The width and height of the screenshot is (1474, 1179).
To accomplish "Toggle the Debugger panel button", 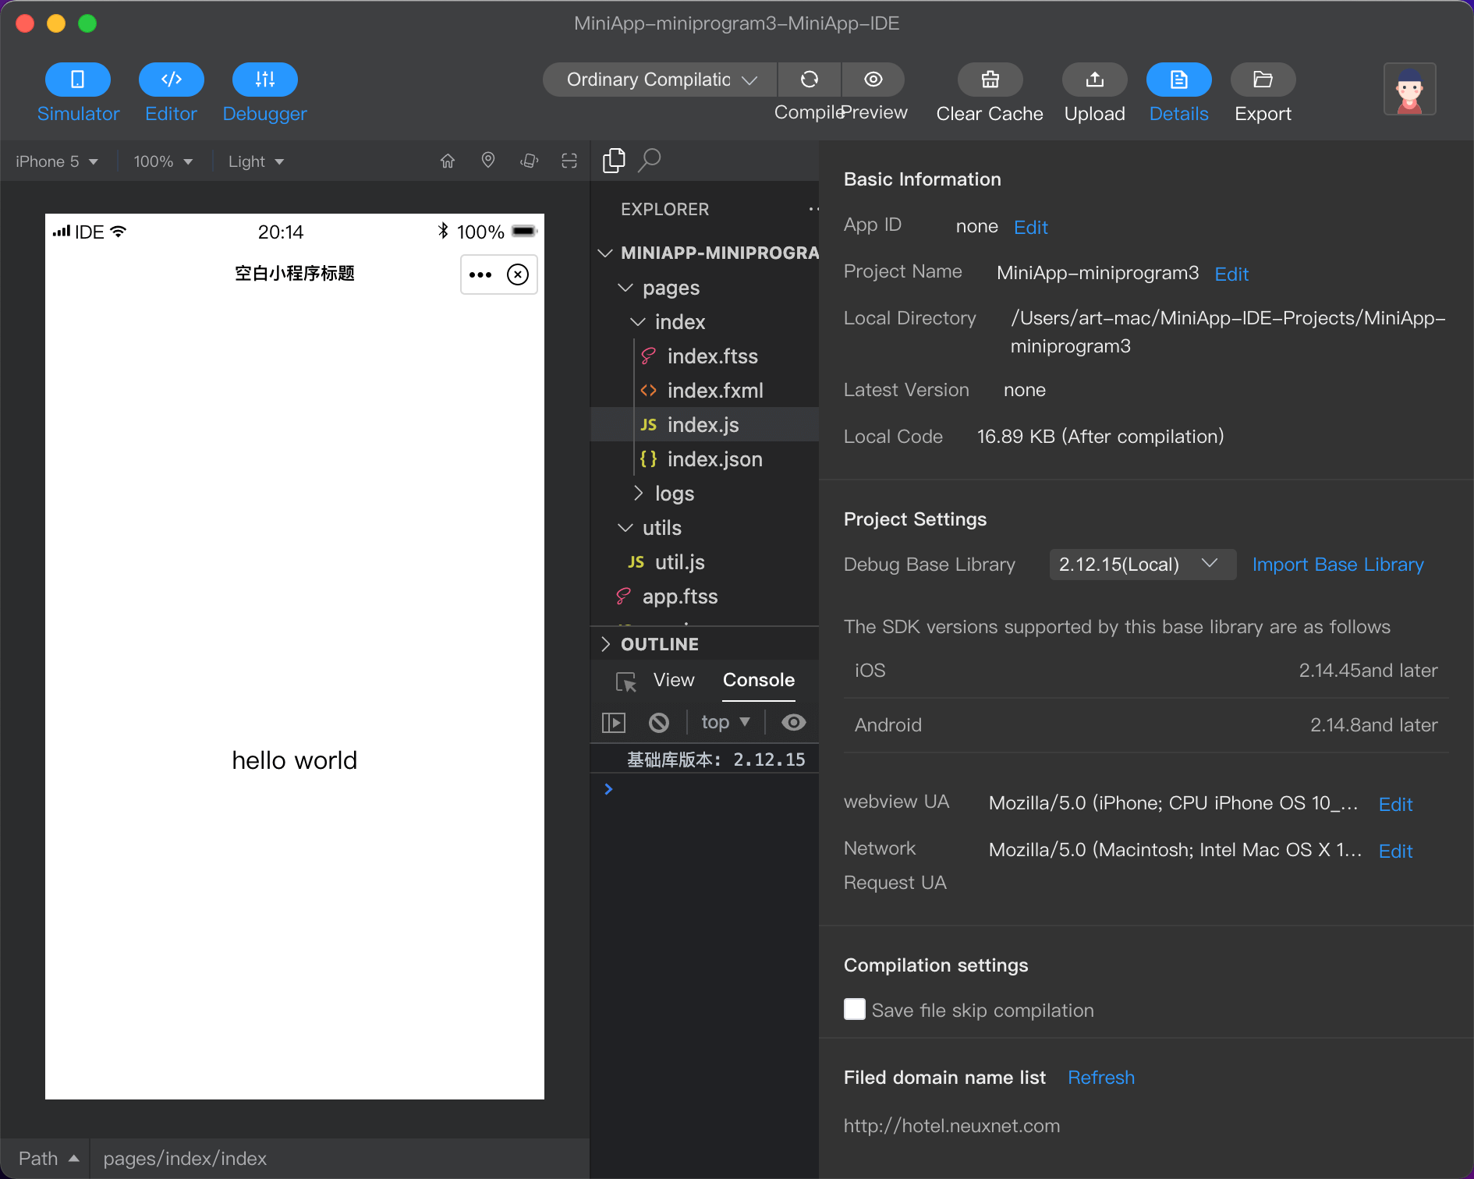I will coord(265,80).
